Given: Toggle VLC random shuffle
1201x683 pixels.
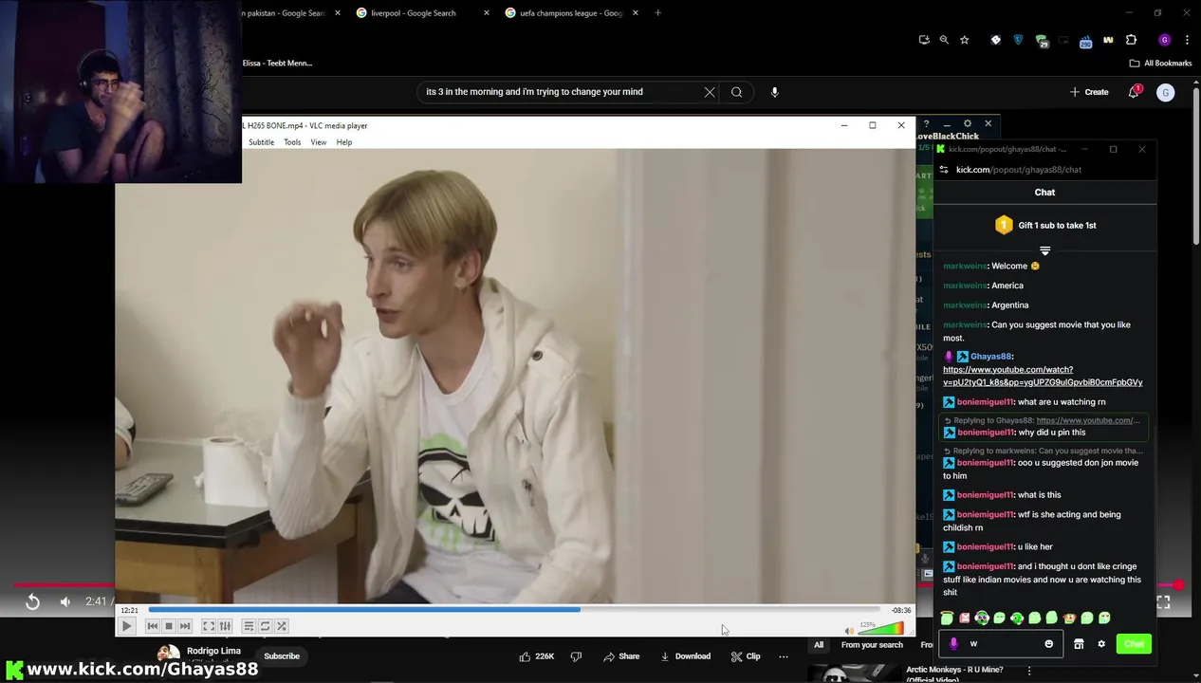Looking at the screenshot, I should point(282,626).
